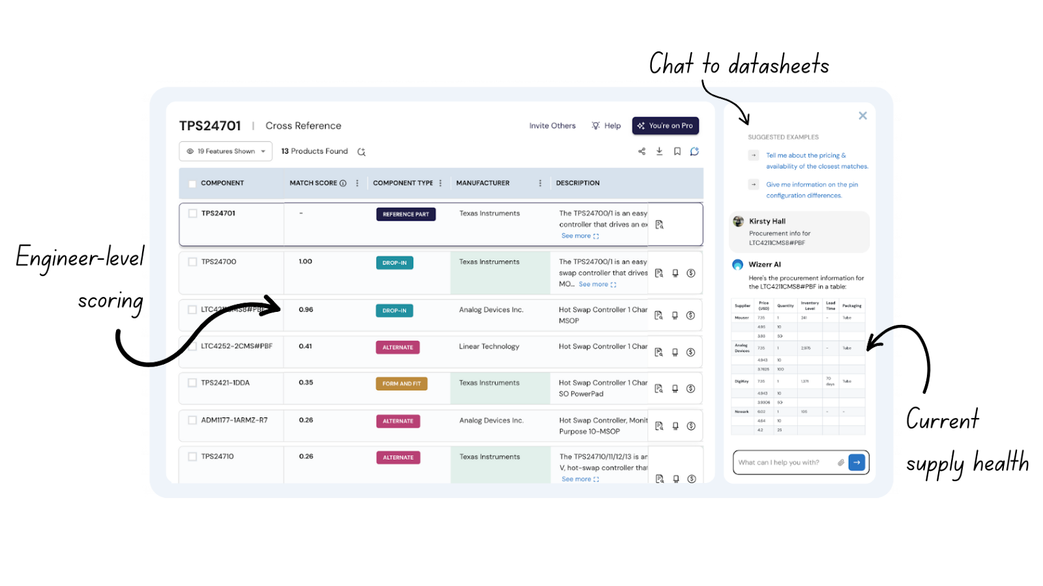The height and width of the screenshot is (586, 1043).
Task: Click ALTERNATE badge in LTC4252-2CMS#PBF row
Action: pos(398,347)
